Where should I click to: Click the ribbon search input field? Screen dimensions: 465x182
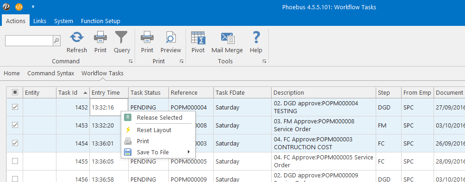pos(29,41)
